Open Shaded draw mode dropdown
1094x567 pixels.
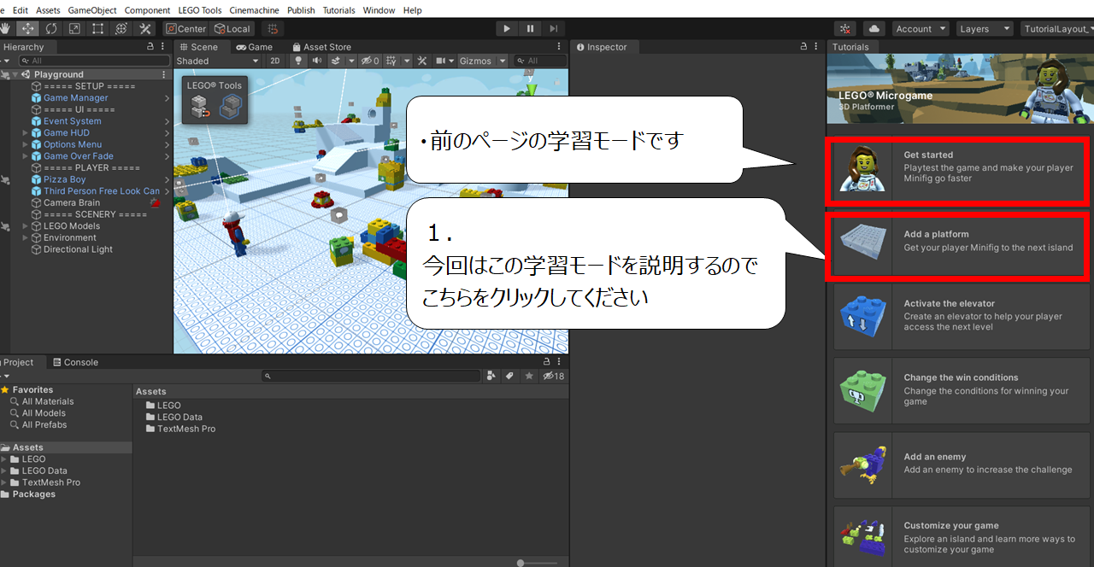tap(217, 61)
